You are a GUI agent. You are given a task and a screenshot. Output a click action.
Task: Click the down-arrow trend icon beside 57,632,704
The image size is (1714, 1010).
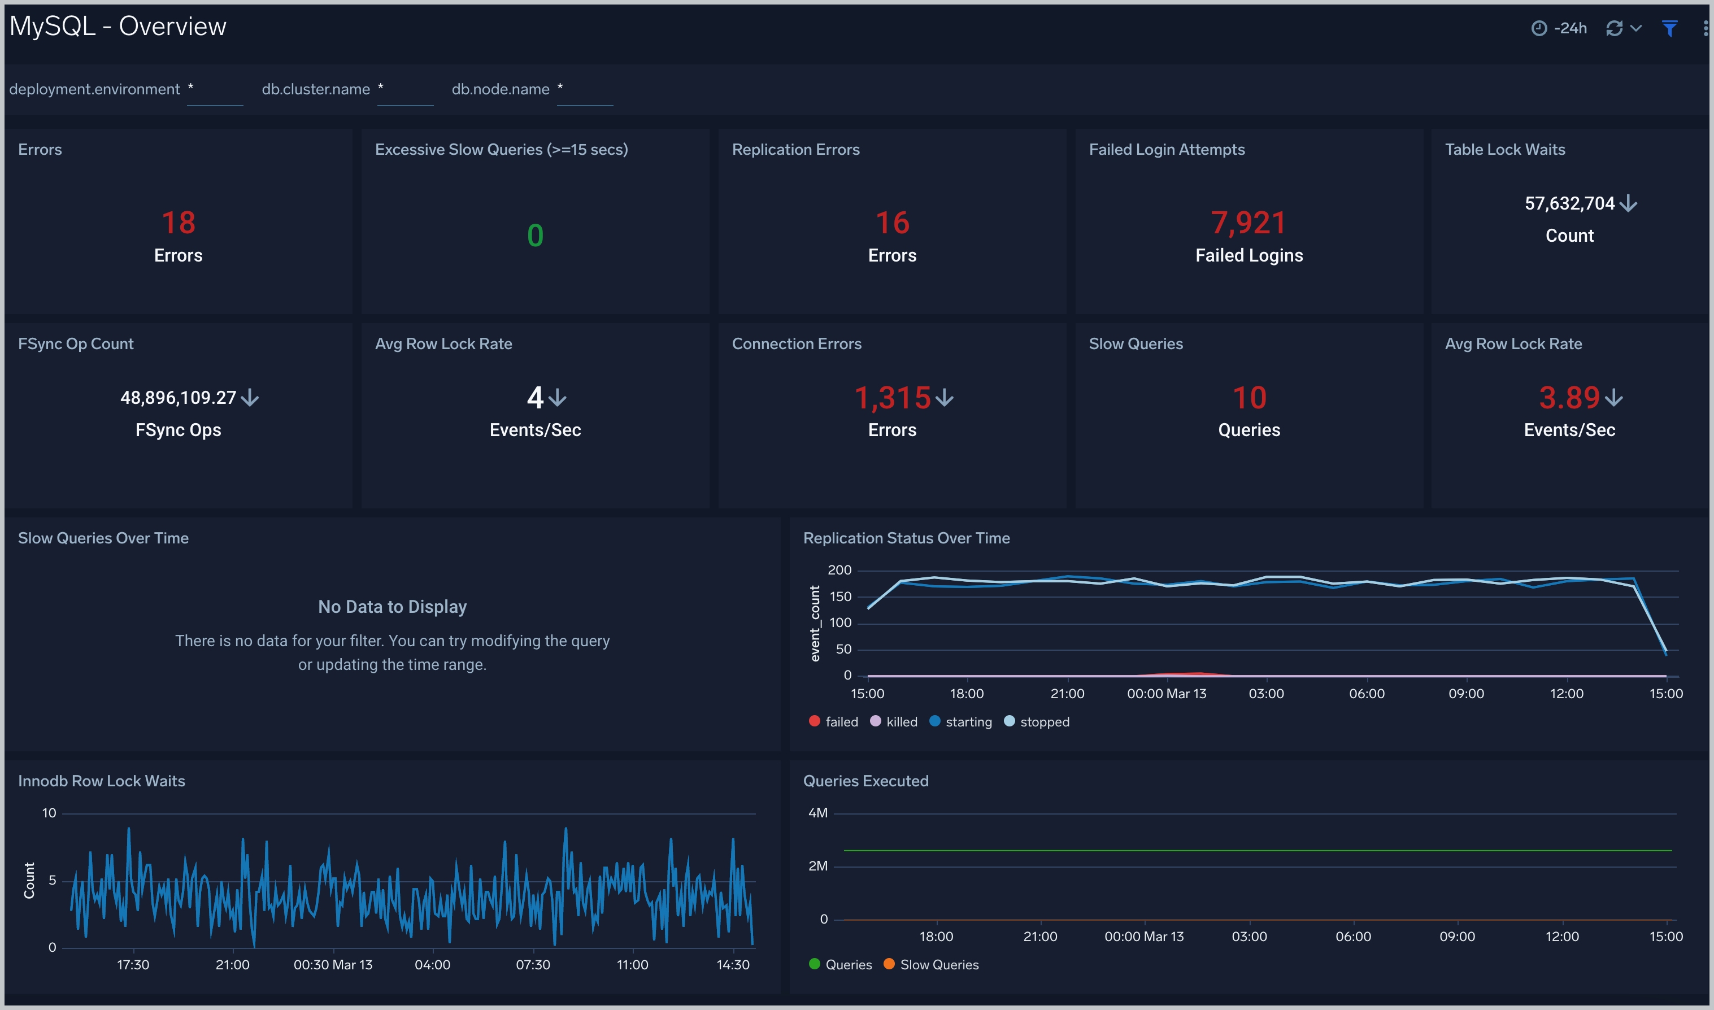[1628, 203]
